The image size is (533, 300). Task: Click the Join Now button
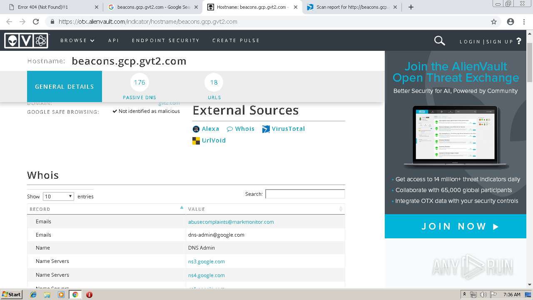point(456,226)
